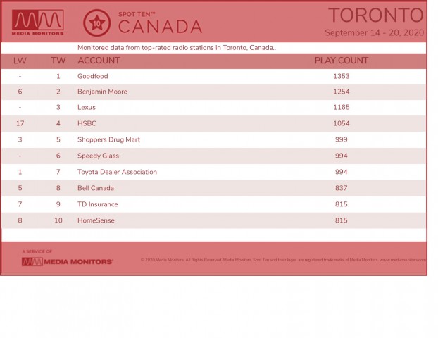Click the HomeSense account row

(214, 220)
